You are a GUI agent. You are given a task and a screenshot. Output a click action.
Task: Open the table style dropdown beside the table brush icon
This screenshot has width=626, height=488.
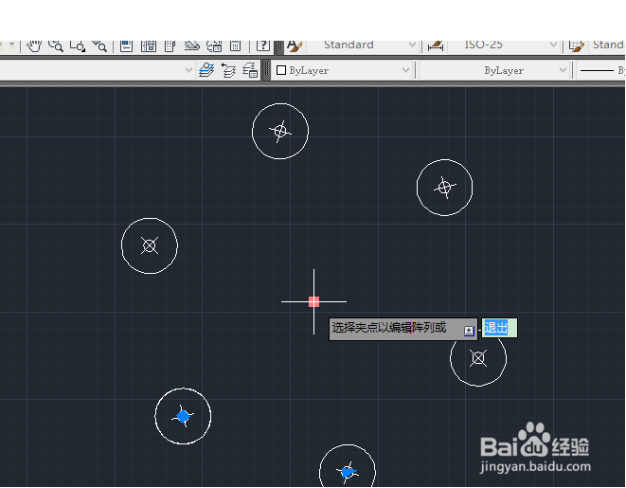[x=607, y=45]
